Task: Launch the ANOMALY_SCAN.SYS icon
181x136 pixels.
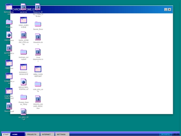Action: (x=23, y=67)
